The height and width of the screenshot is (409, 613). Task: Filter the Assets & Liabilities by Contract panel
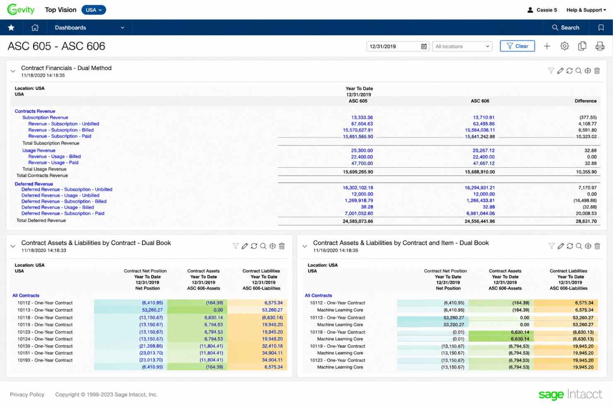tap(235, 246)
